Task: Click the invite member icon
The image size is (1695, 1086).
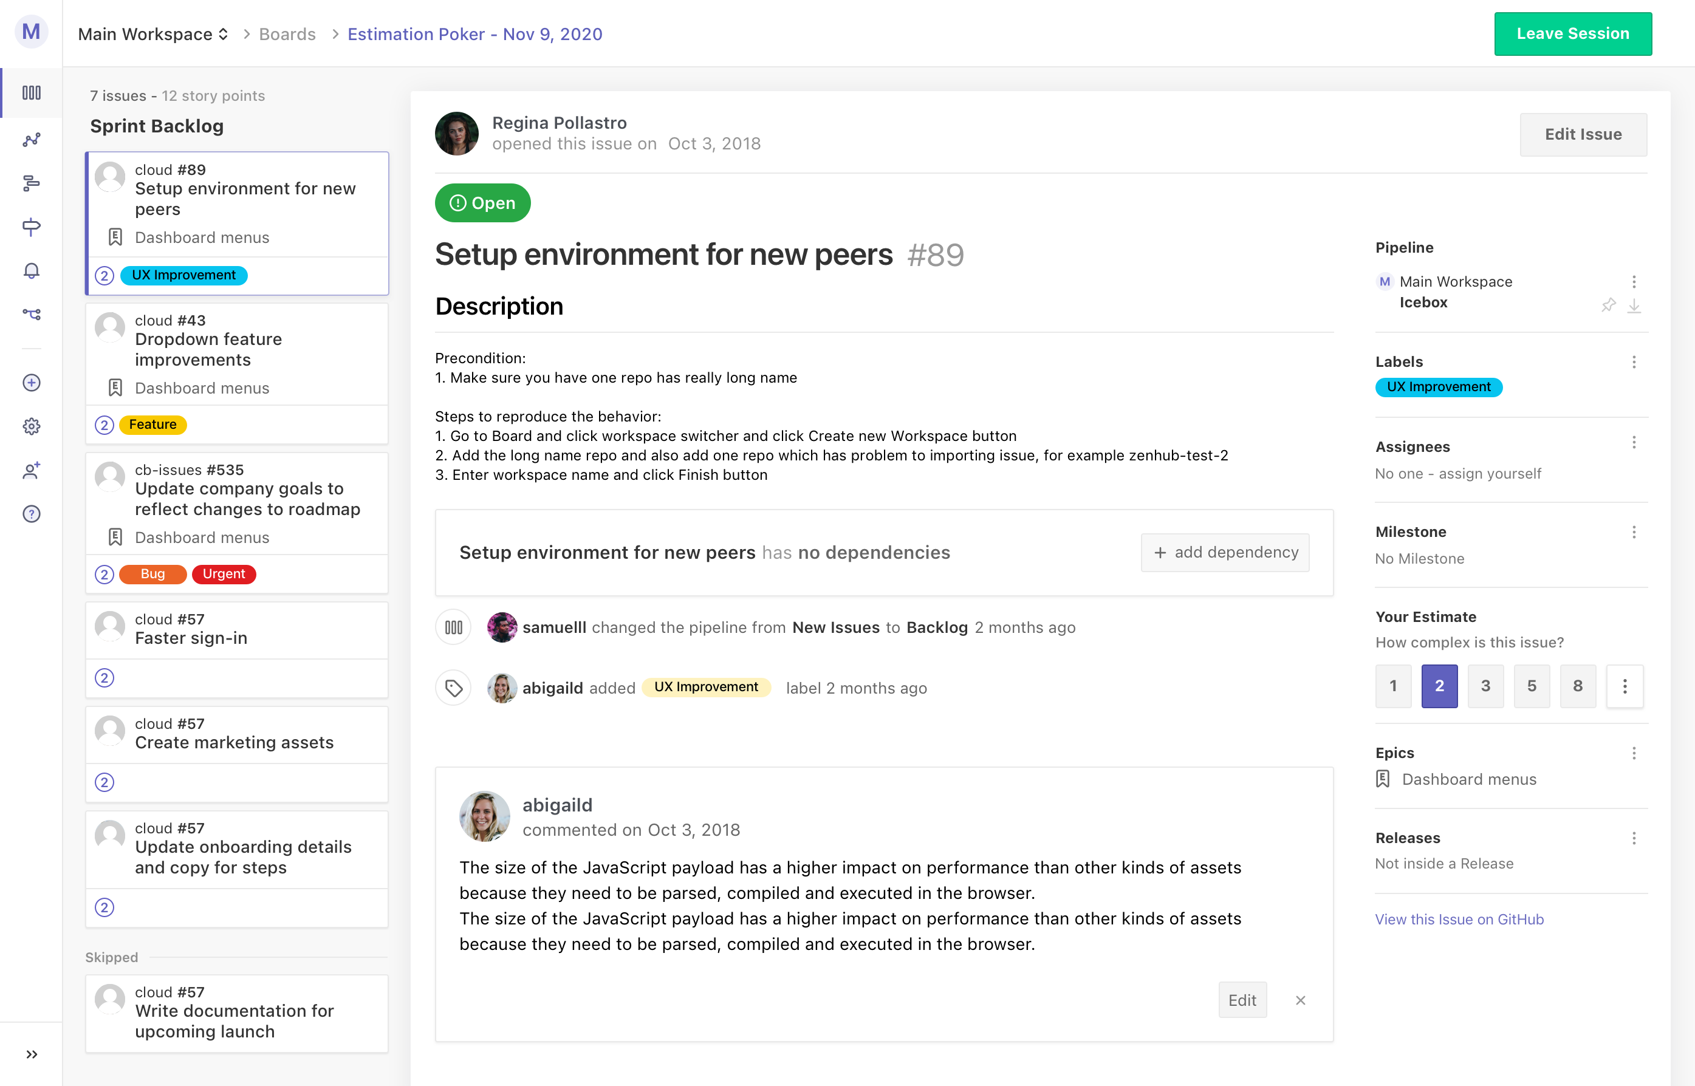Action: [x=31, y=470]
